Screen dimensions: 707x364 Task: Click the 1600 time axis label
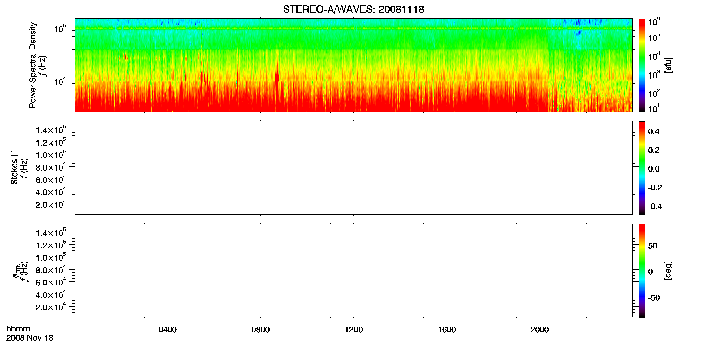click(x=447, y=330)
